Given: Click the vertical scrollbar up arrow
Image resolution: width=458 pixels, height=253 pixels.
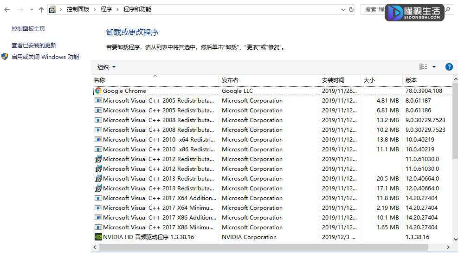Looking at the screenshot, I should tap(455, 79).
